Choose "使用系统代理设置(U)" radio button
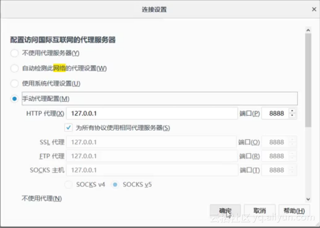Screen dimensions: 320x228 click(x=14, y=83)
